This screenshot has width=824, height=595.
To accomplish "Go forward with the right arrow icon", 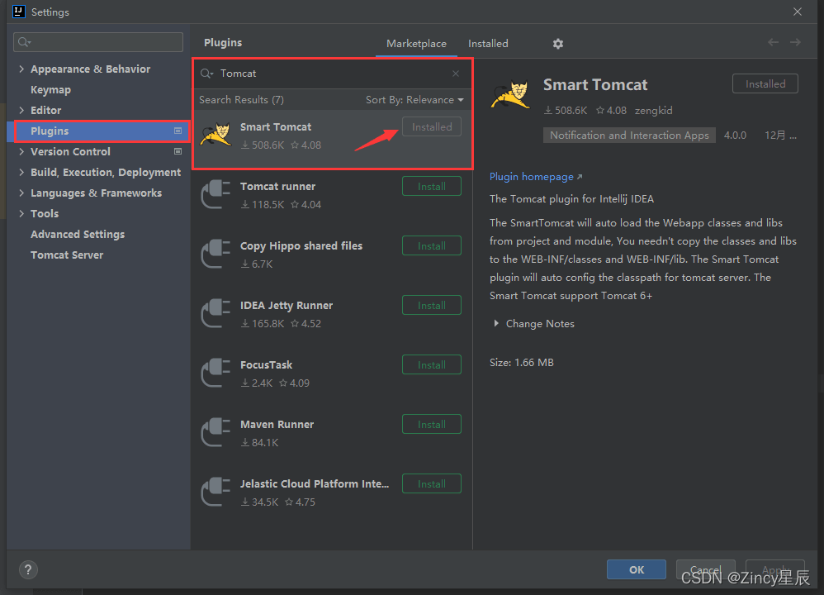I will click(795, 42).
